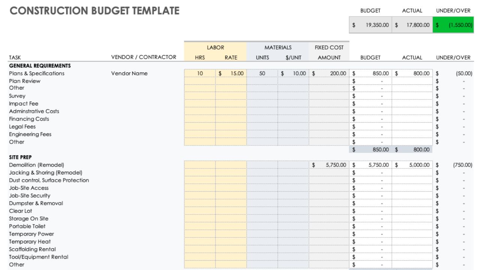
Task: Select the Plan Review task label
Action: click(x=25, y=81)
